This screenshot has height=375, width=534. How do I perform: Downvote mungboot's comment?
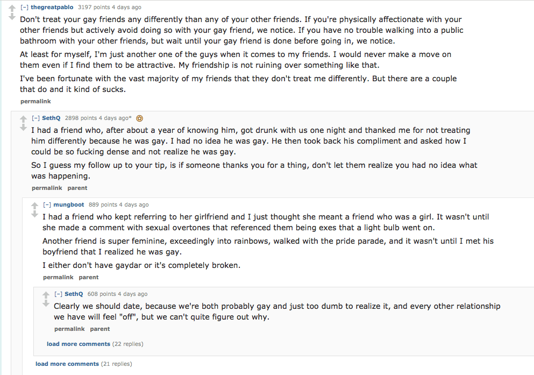[x=34, y=214]
